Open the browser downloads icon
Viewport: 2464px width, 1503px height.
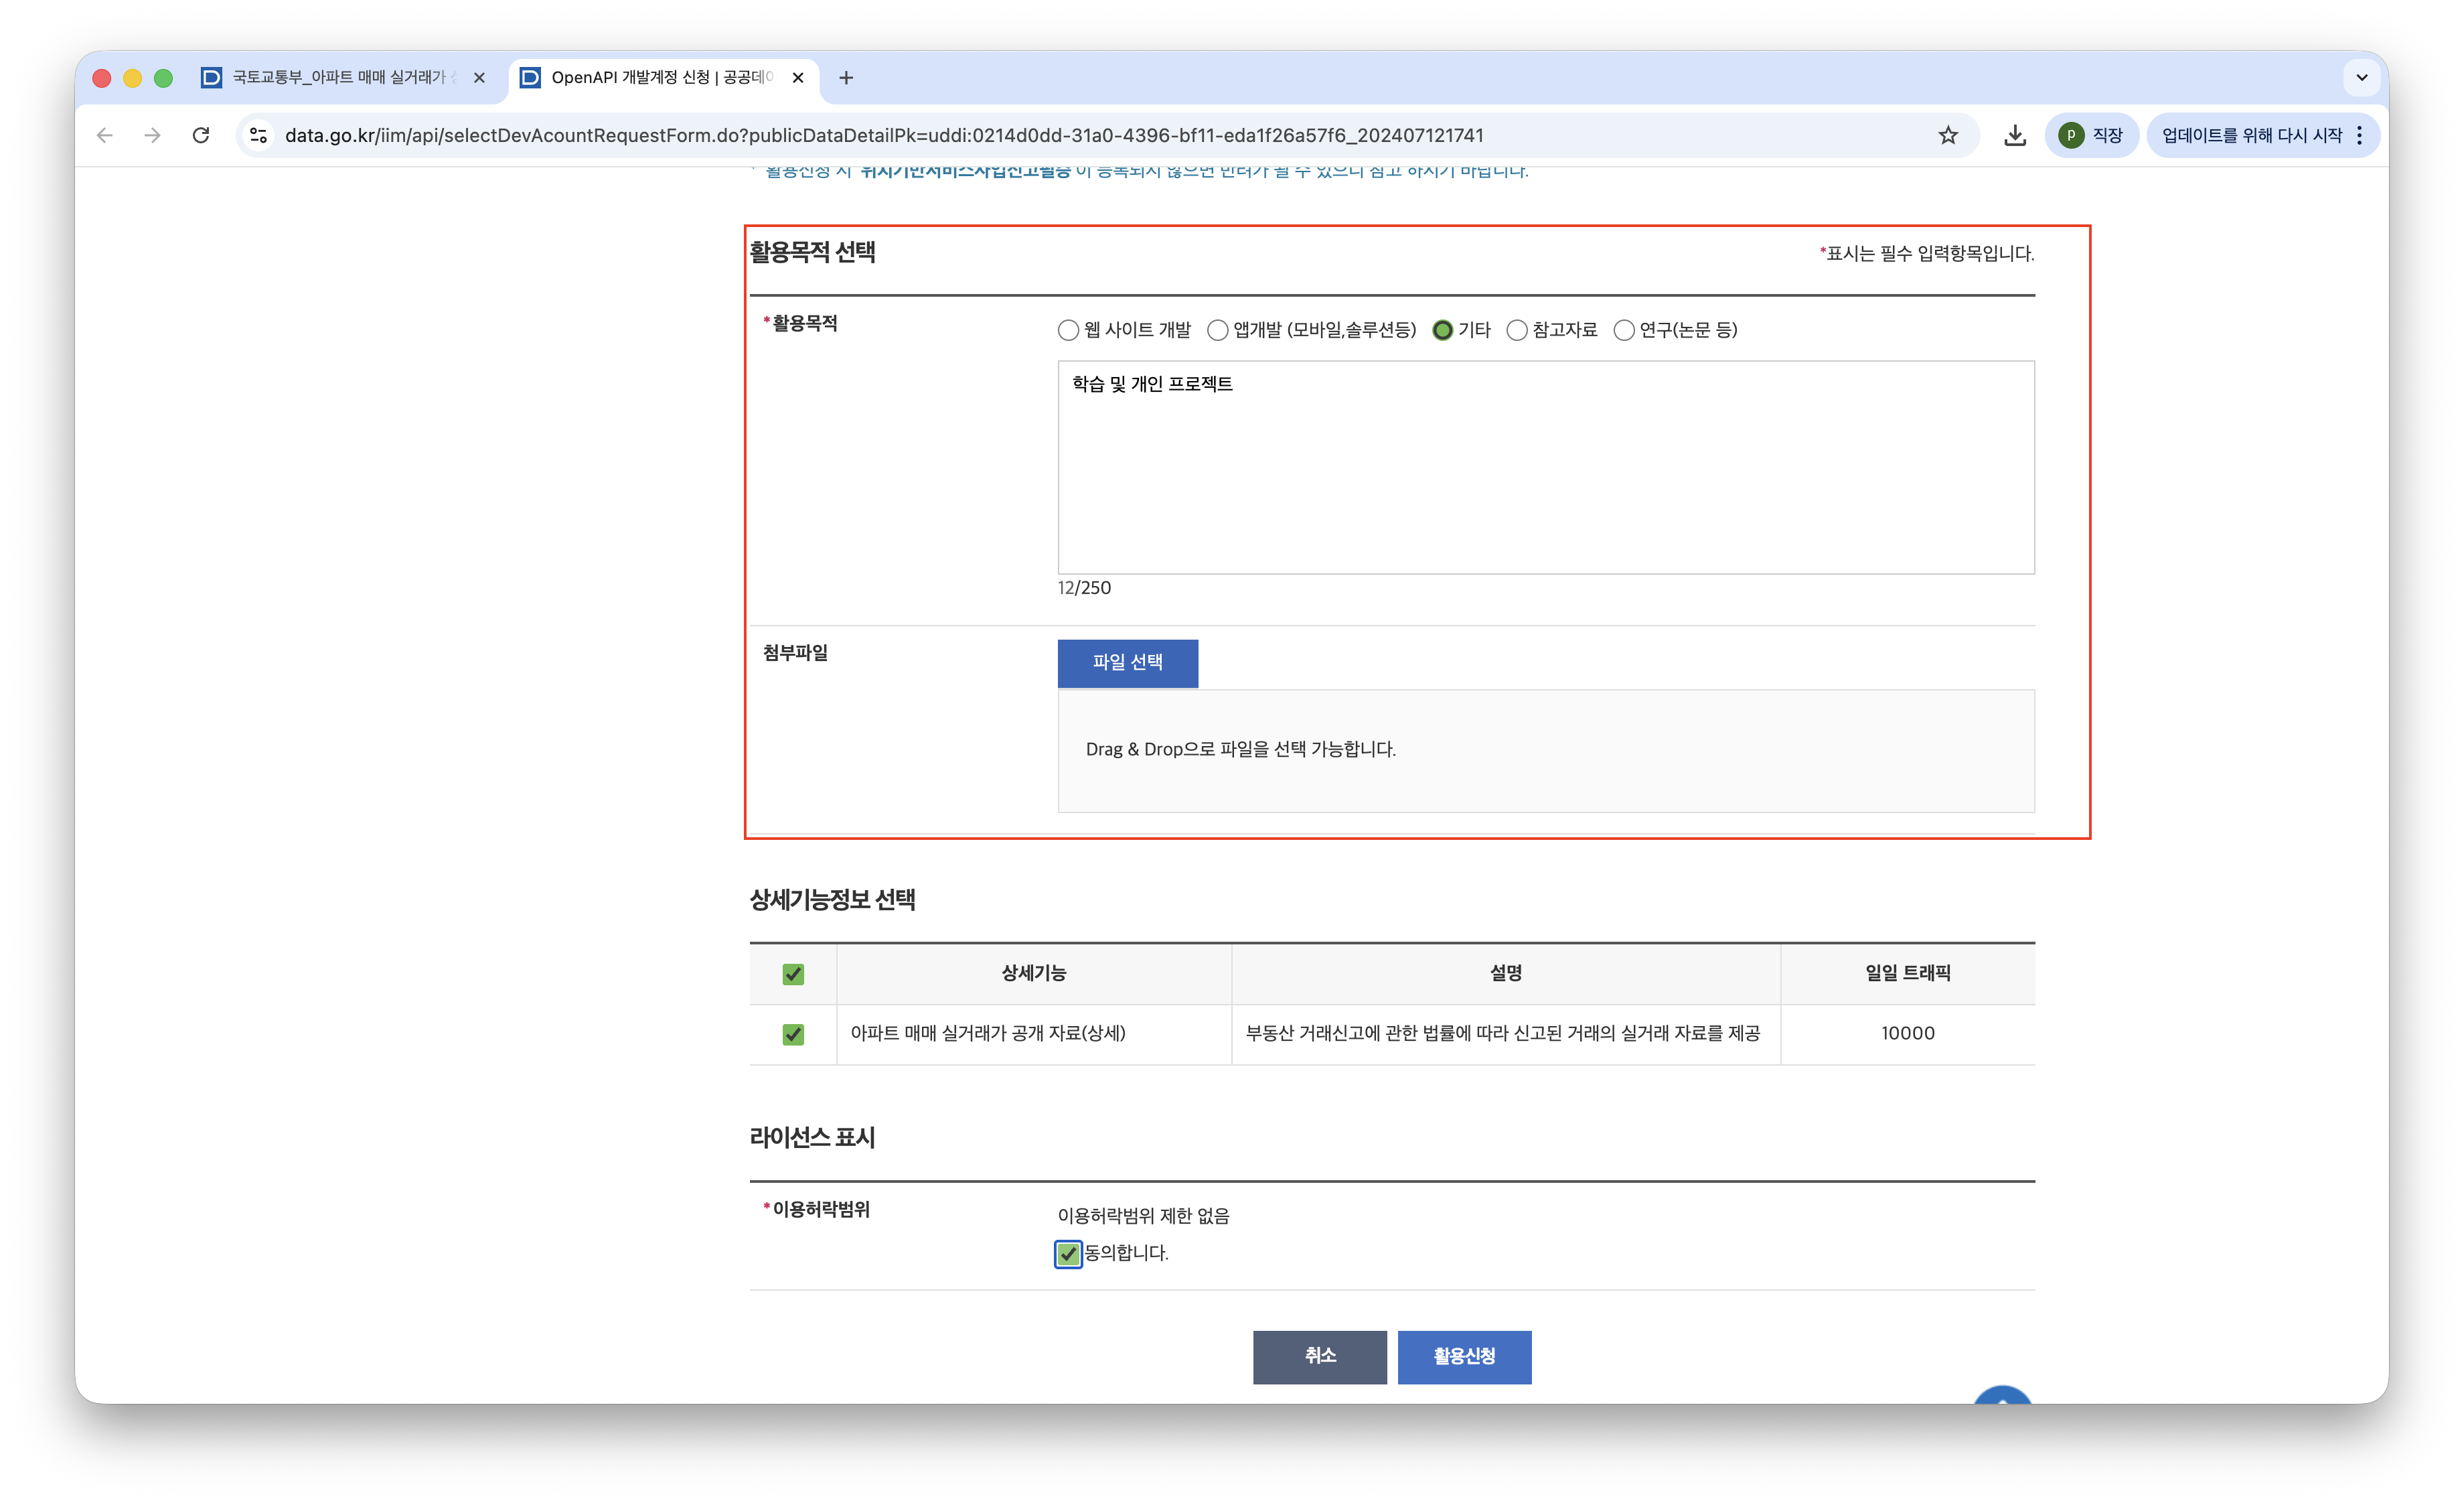[2015, 135]
